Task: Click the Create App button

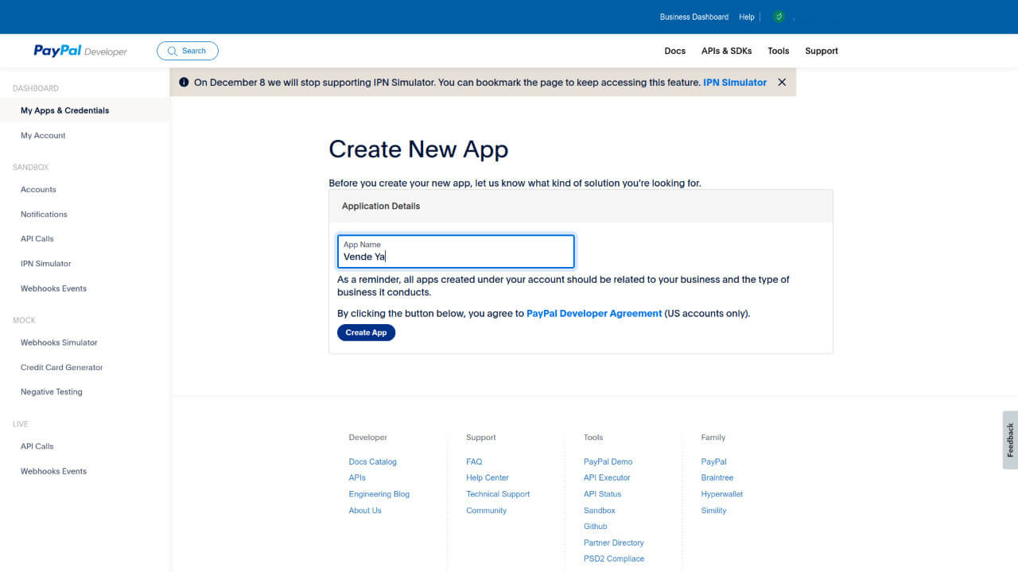Action: click(366, 333)
